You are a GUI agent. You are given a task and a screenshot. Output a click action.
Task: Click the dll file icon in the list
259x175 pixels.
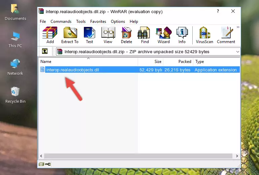(x=42, y=70)
